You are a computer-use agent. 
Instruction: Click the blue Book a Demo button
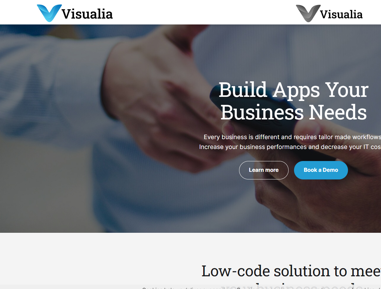click(x=321, y=170)
